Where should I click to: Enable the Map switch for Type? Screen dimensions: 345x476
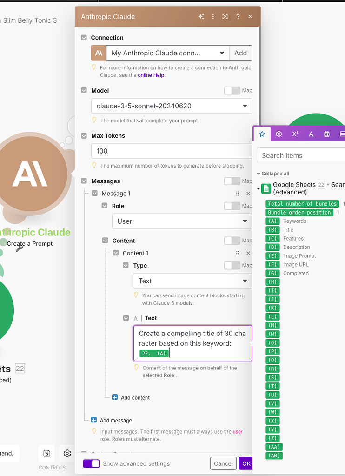[x=232, y=265]
